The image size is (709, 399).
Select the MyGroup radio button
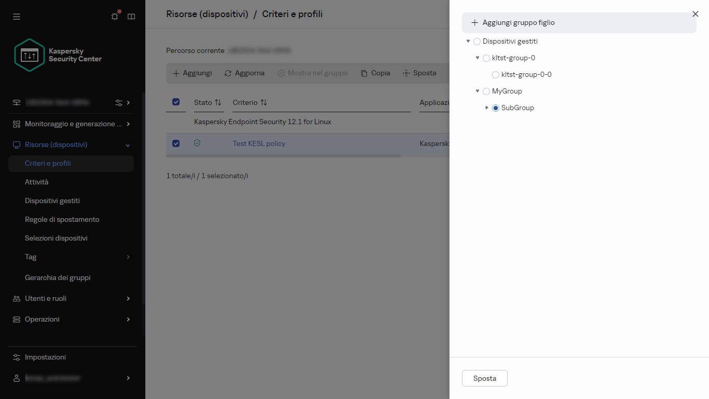point(486,91)
